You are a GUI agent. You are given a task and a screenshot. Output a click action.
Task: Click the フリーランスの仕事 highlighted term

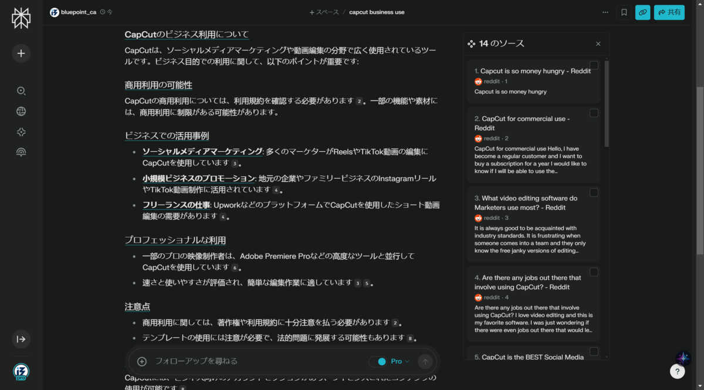click(x=176, y=205)
